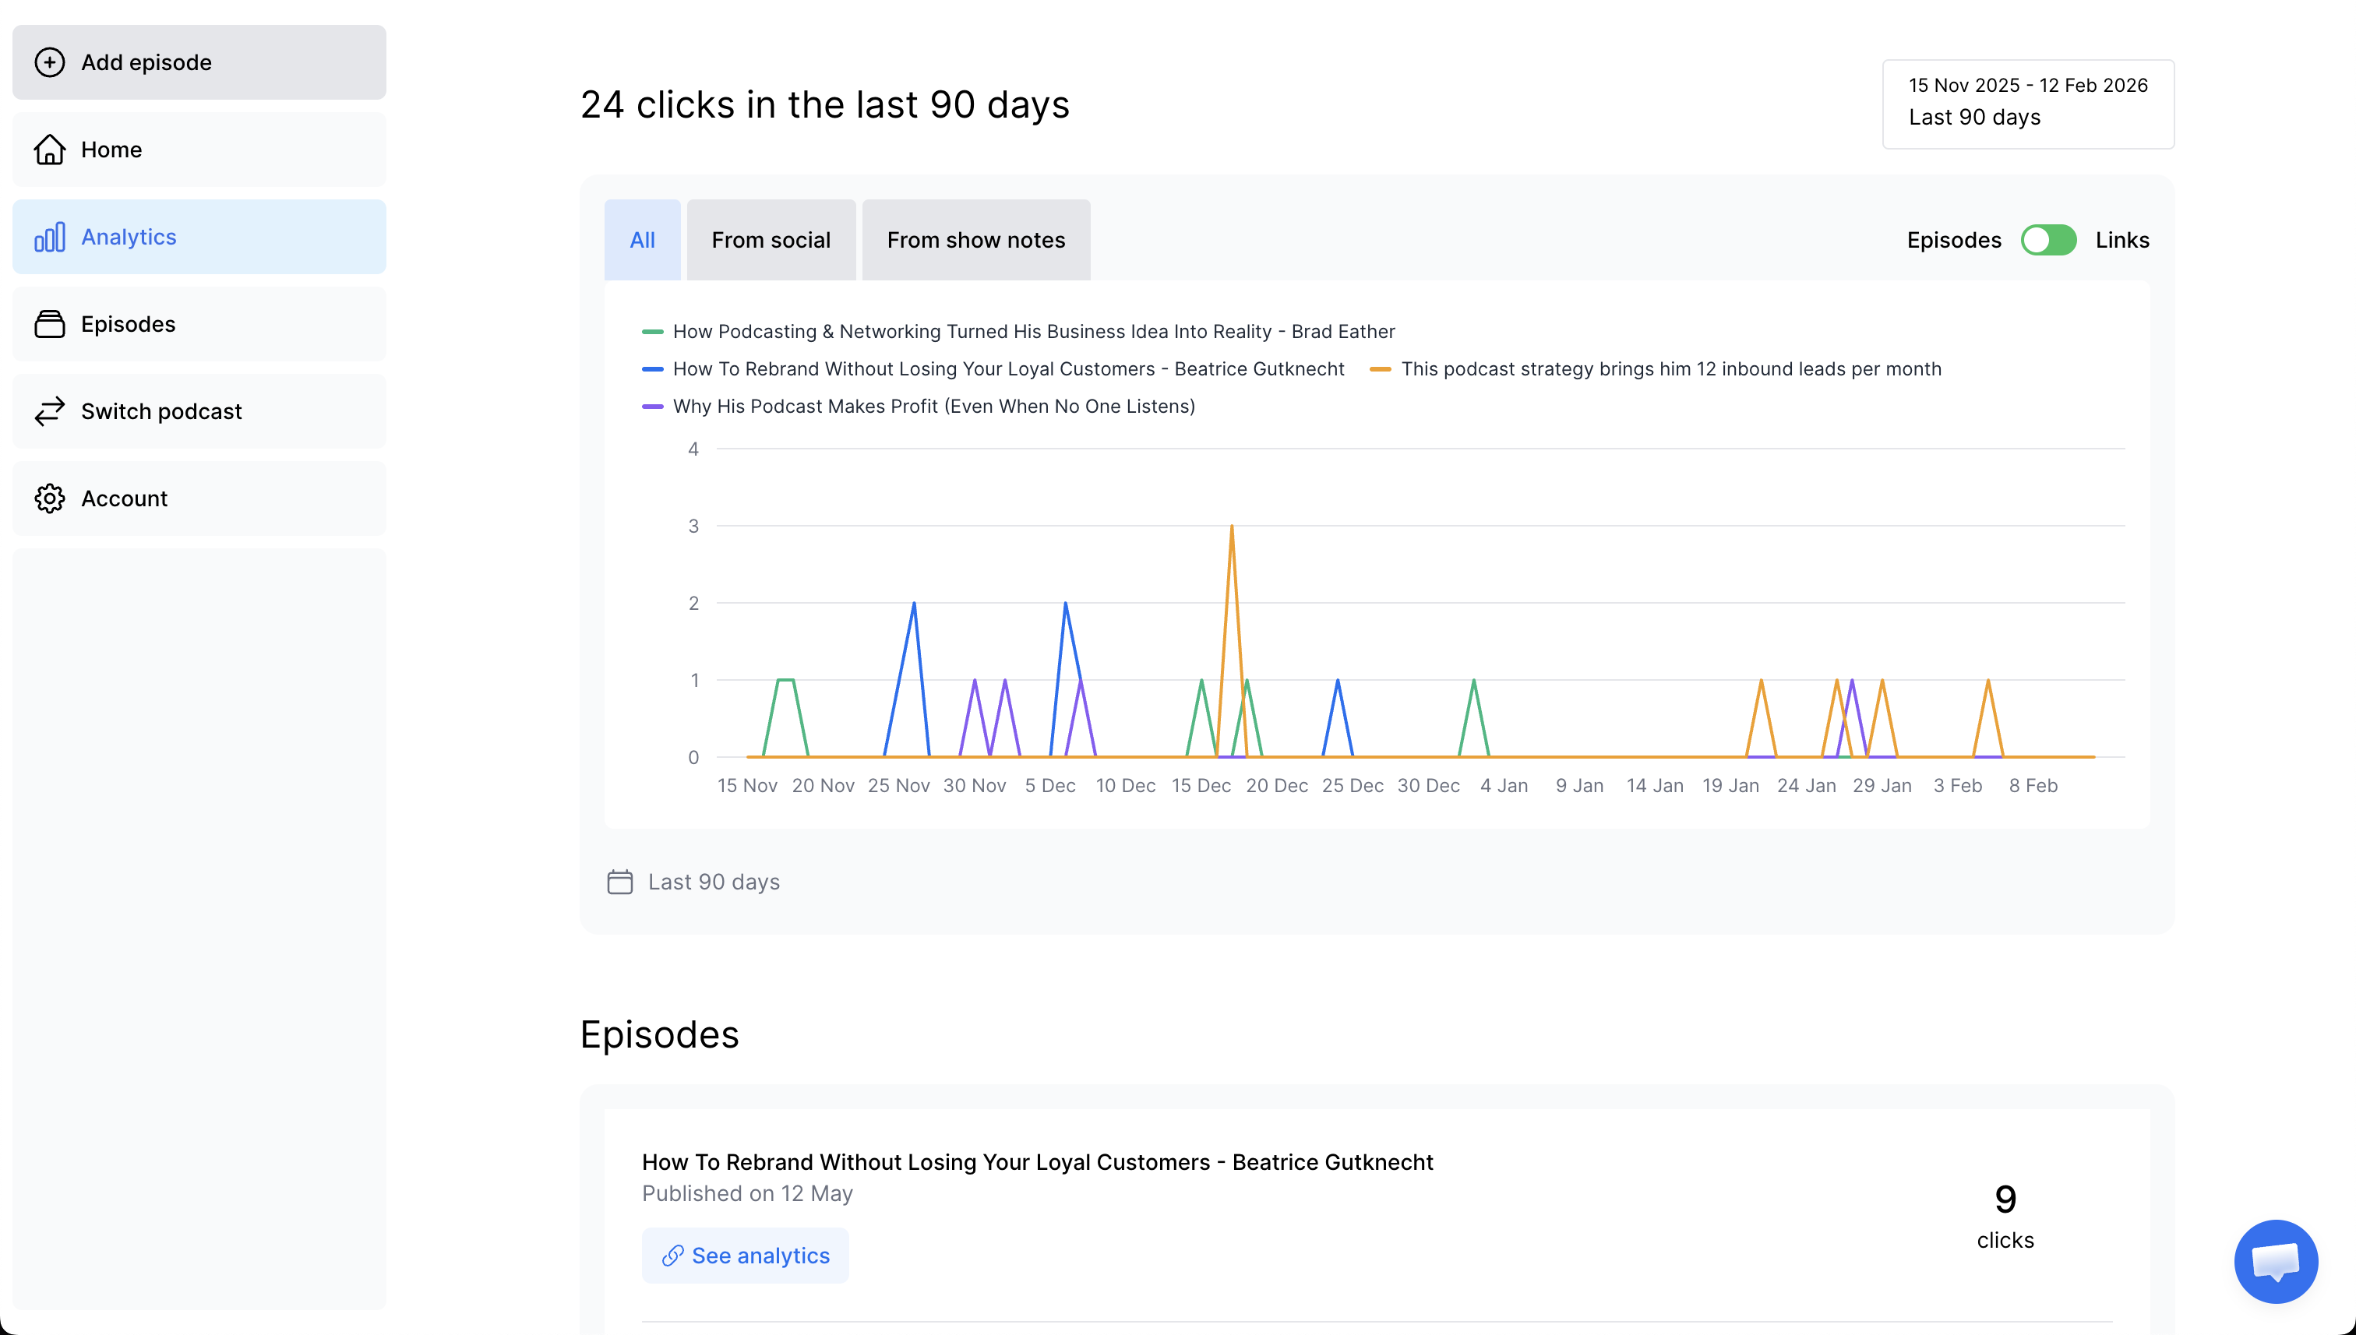Click the Analytics bar chart icon
Viewport: 2356px width, 1335px height.
pos(50,237)
